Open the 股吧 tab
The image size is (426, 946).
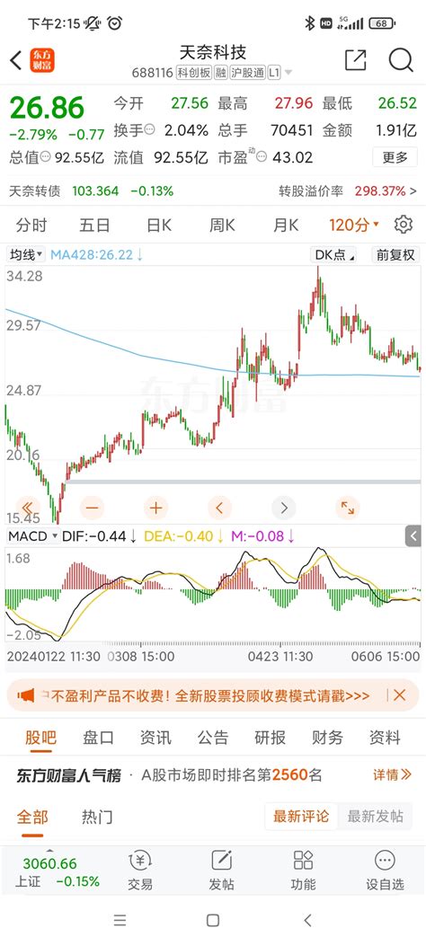coord(41,738)
